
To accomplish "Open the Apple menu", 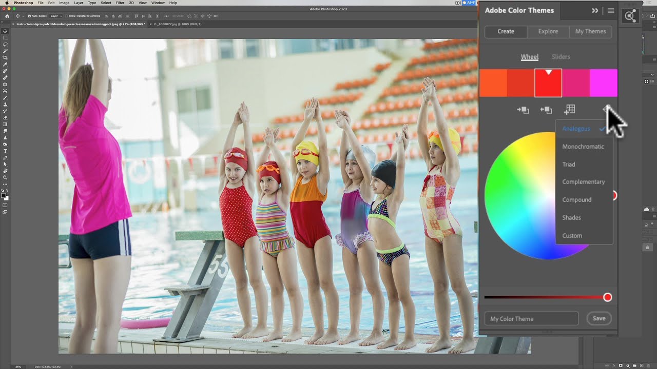I will coord(7,3).
